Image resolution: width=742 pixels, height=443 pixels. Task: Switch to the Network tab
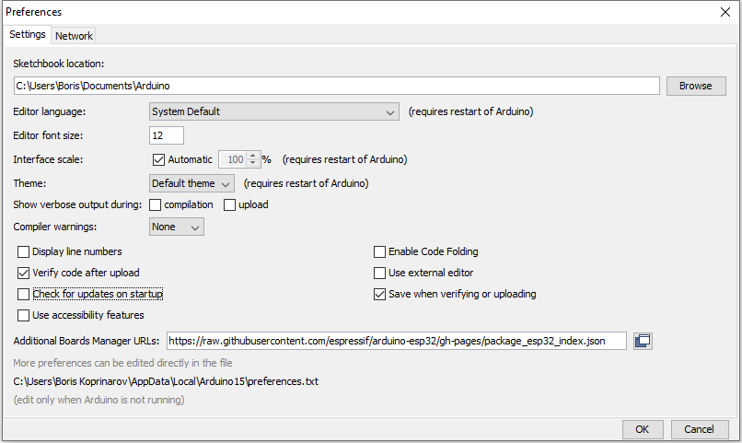tap(74, 36)
